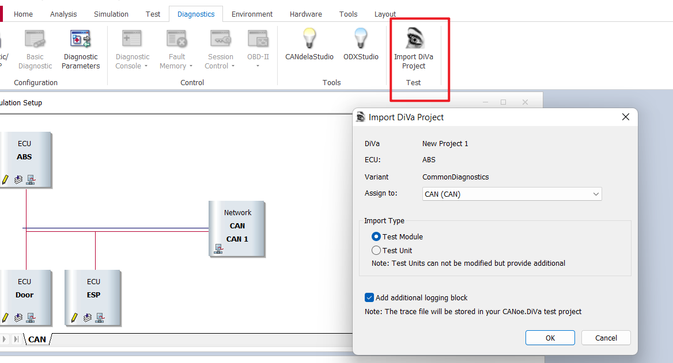Open the Basic Diagnostic configuration icon
The image size is (673, 363).
tap(35, 40)
